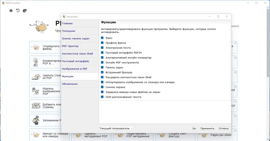Open the Главные settings section
The width and height of the screenshot is (270, 141).
pyautogui.click(x=80, y=23)
